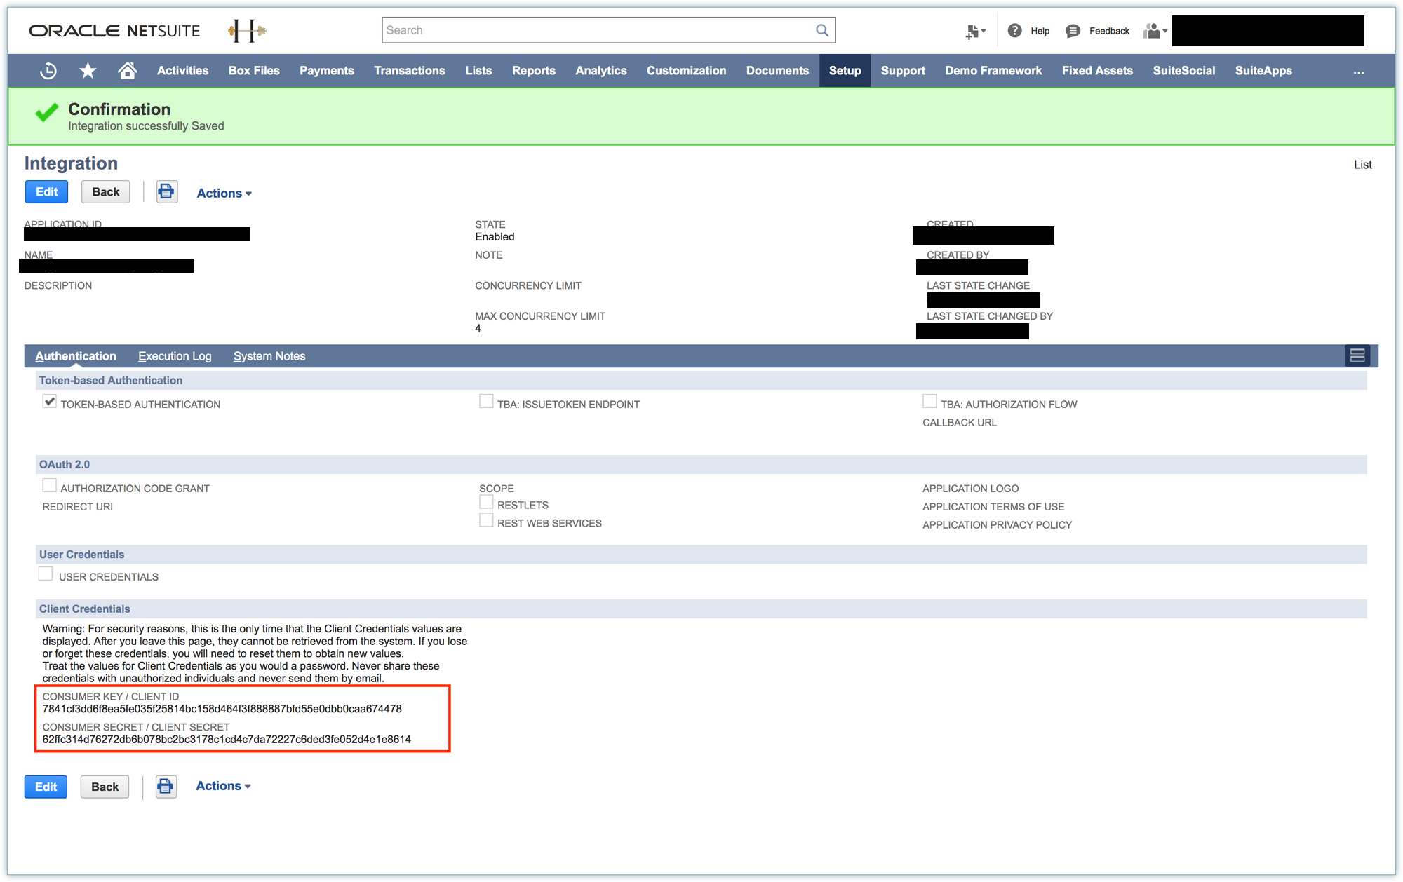Screen dimensions: 1403x882
Task: Toggle Token-Based Authentication checkbox
Action: tap(49, 402)
